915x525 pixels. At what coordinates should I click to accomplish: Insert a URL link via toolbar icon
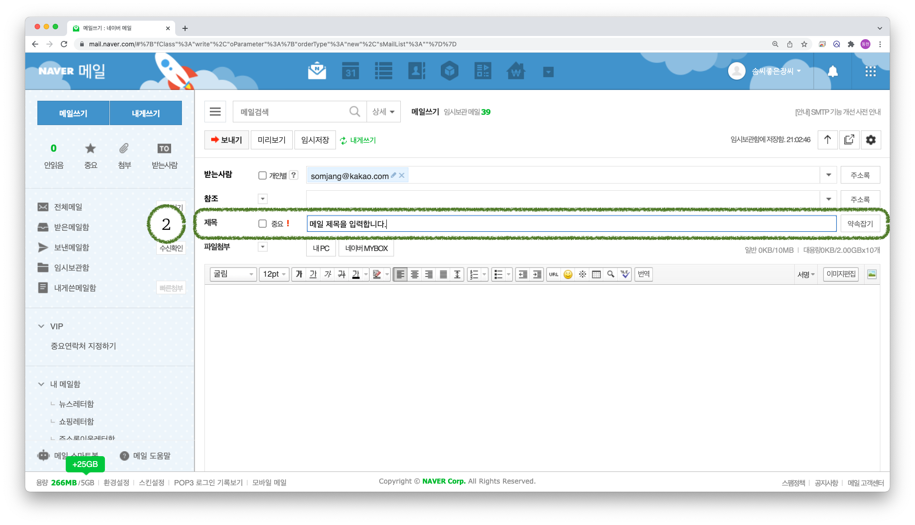click(x=553, y=274)
